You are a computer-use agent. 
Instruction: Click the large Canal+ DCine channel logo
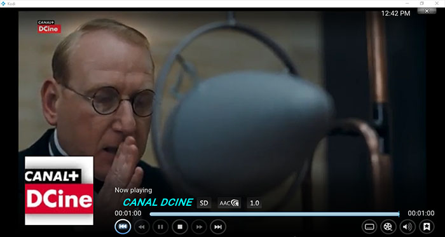[59, 191]
